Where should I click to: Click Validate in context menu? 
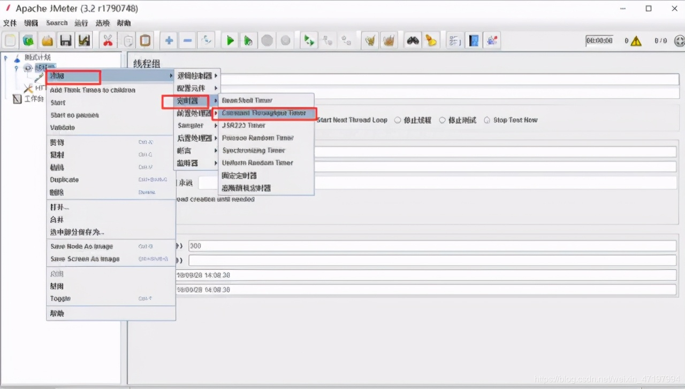click(x=111, y=128)
